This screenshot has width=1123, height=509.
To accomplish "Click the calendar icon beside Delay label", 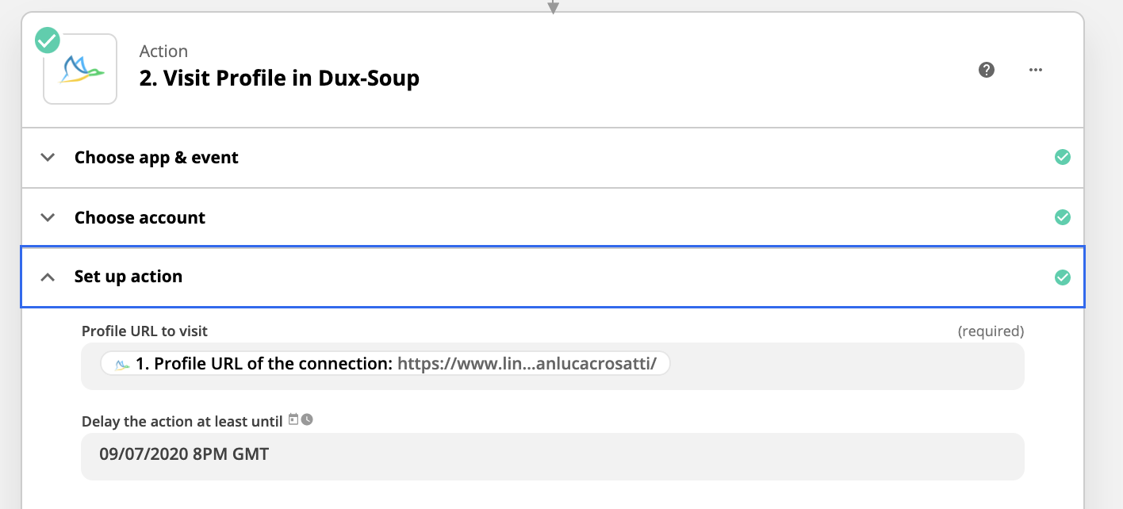I will click(293, 419).
